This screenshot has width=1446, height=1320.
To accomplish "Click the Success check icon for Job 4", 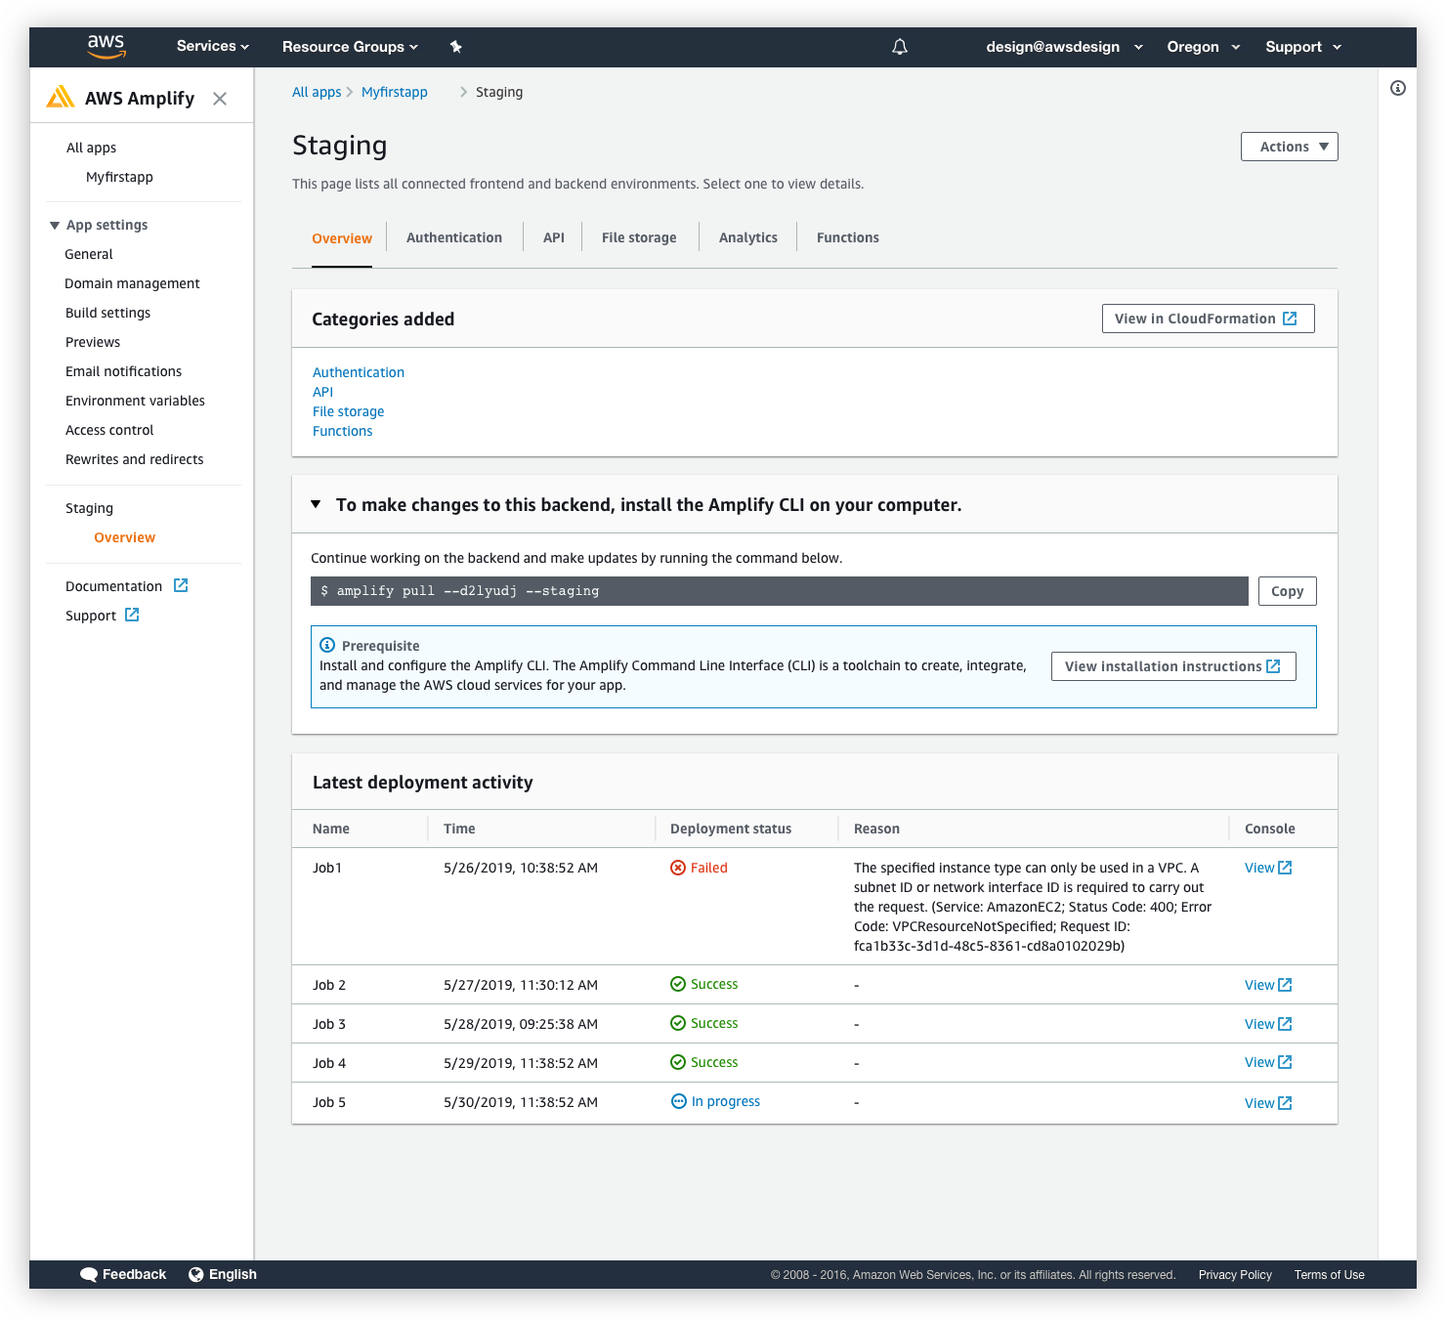I will [678, 1062].
